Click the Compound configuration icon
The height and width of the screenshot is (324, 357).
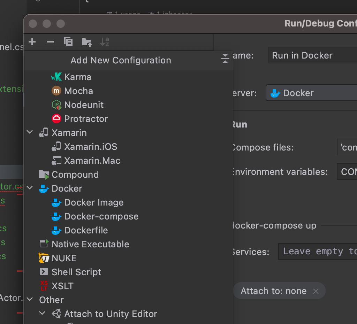coord(44,175)
